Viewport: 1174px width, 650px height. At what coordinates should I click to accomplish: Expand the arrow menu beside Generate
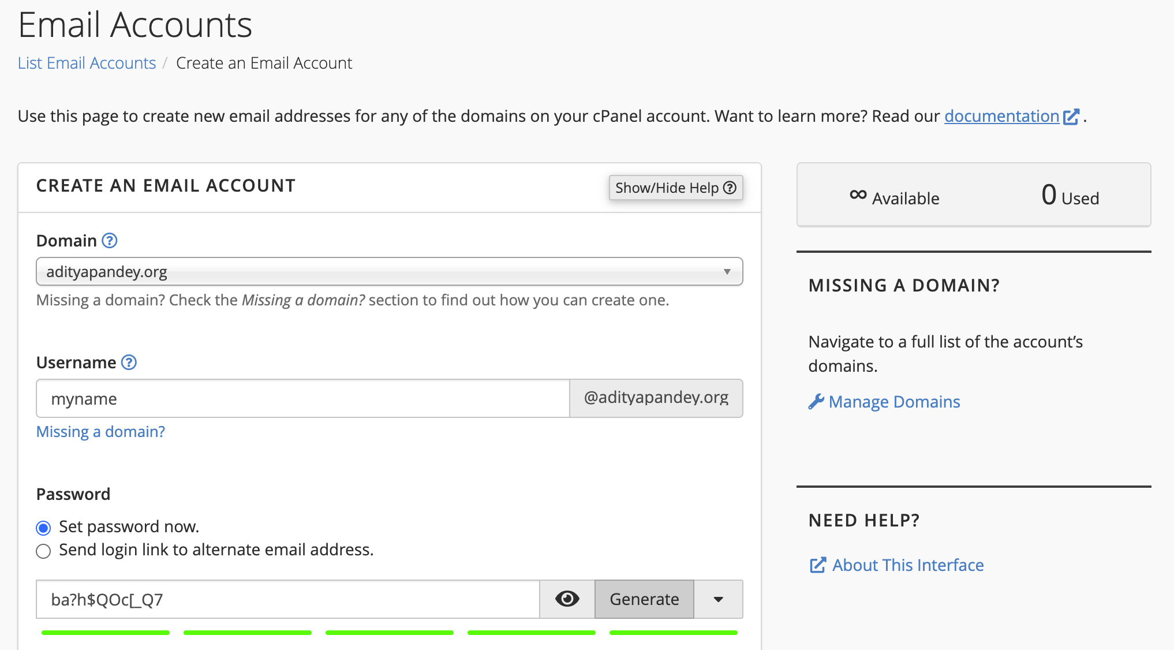[718, 599]
